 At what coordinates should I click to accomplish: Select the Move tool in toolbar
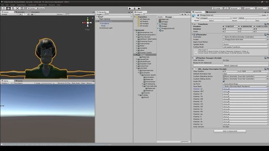click(8, 8)
